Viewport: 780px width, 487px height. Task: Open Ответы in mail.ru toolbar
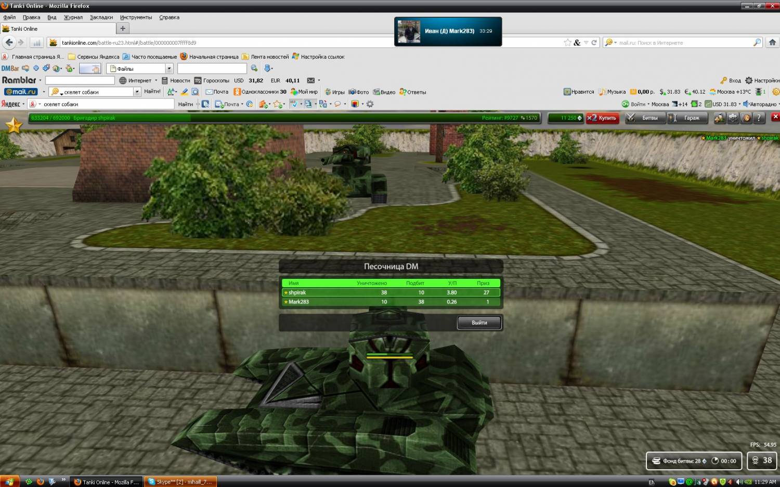(x=413, y=92)
